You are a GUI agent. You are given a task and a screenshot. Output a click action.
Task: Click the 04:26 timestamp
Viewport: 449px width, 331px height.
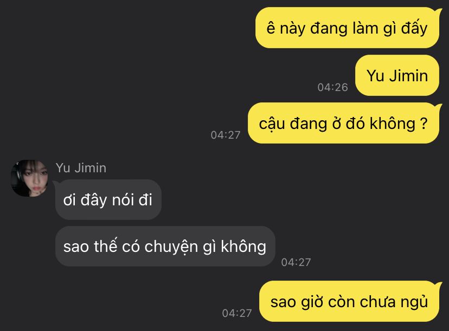332,87
